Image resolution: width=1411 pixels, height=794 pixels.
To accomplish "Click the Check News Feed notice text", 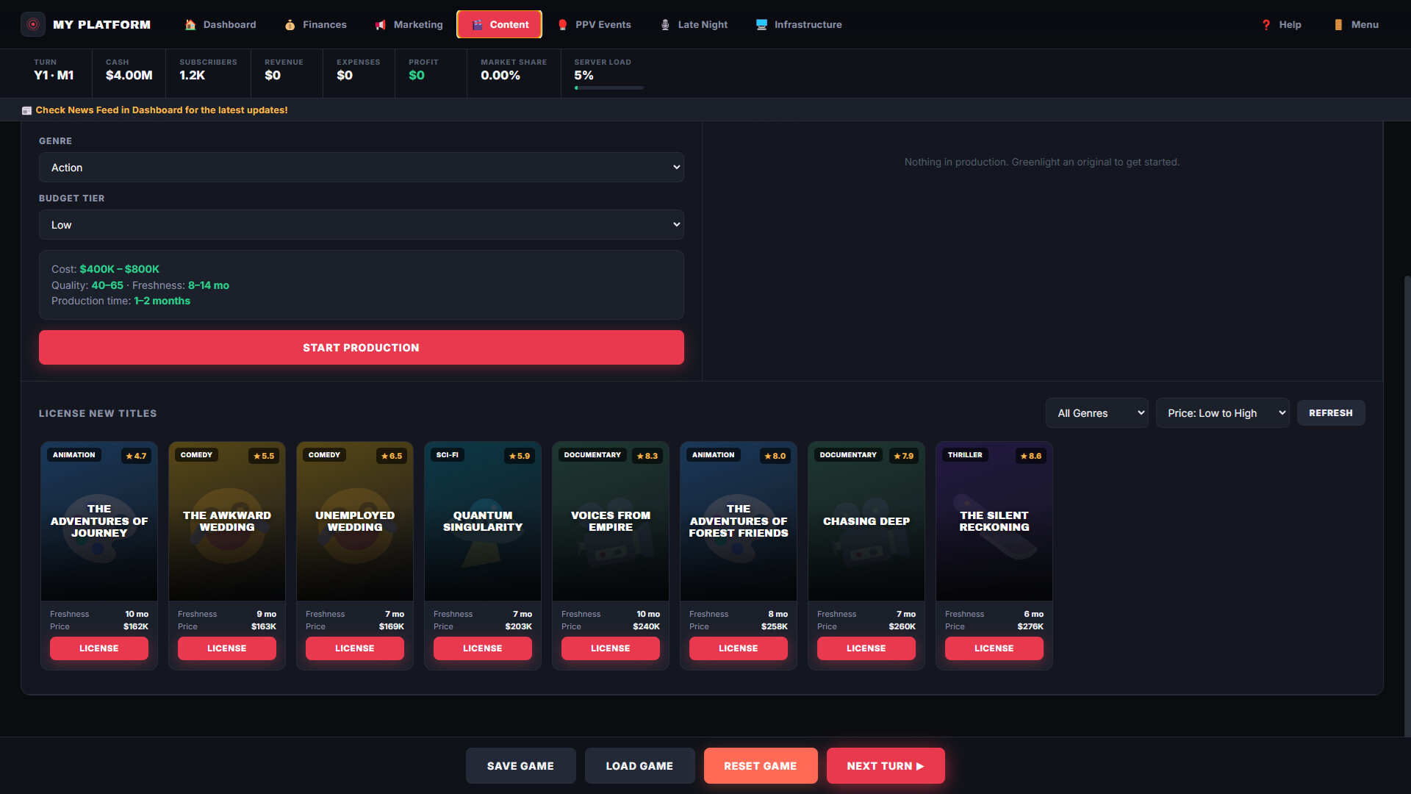I will pyautogui.click(x=162, y=110).
